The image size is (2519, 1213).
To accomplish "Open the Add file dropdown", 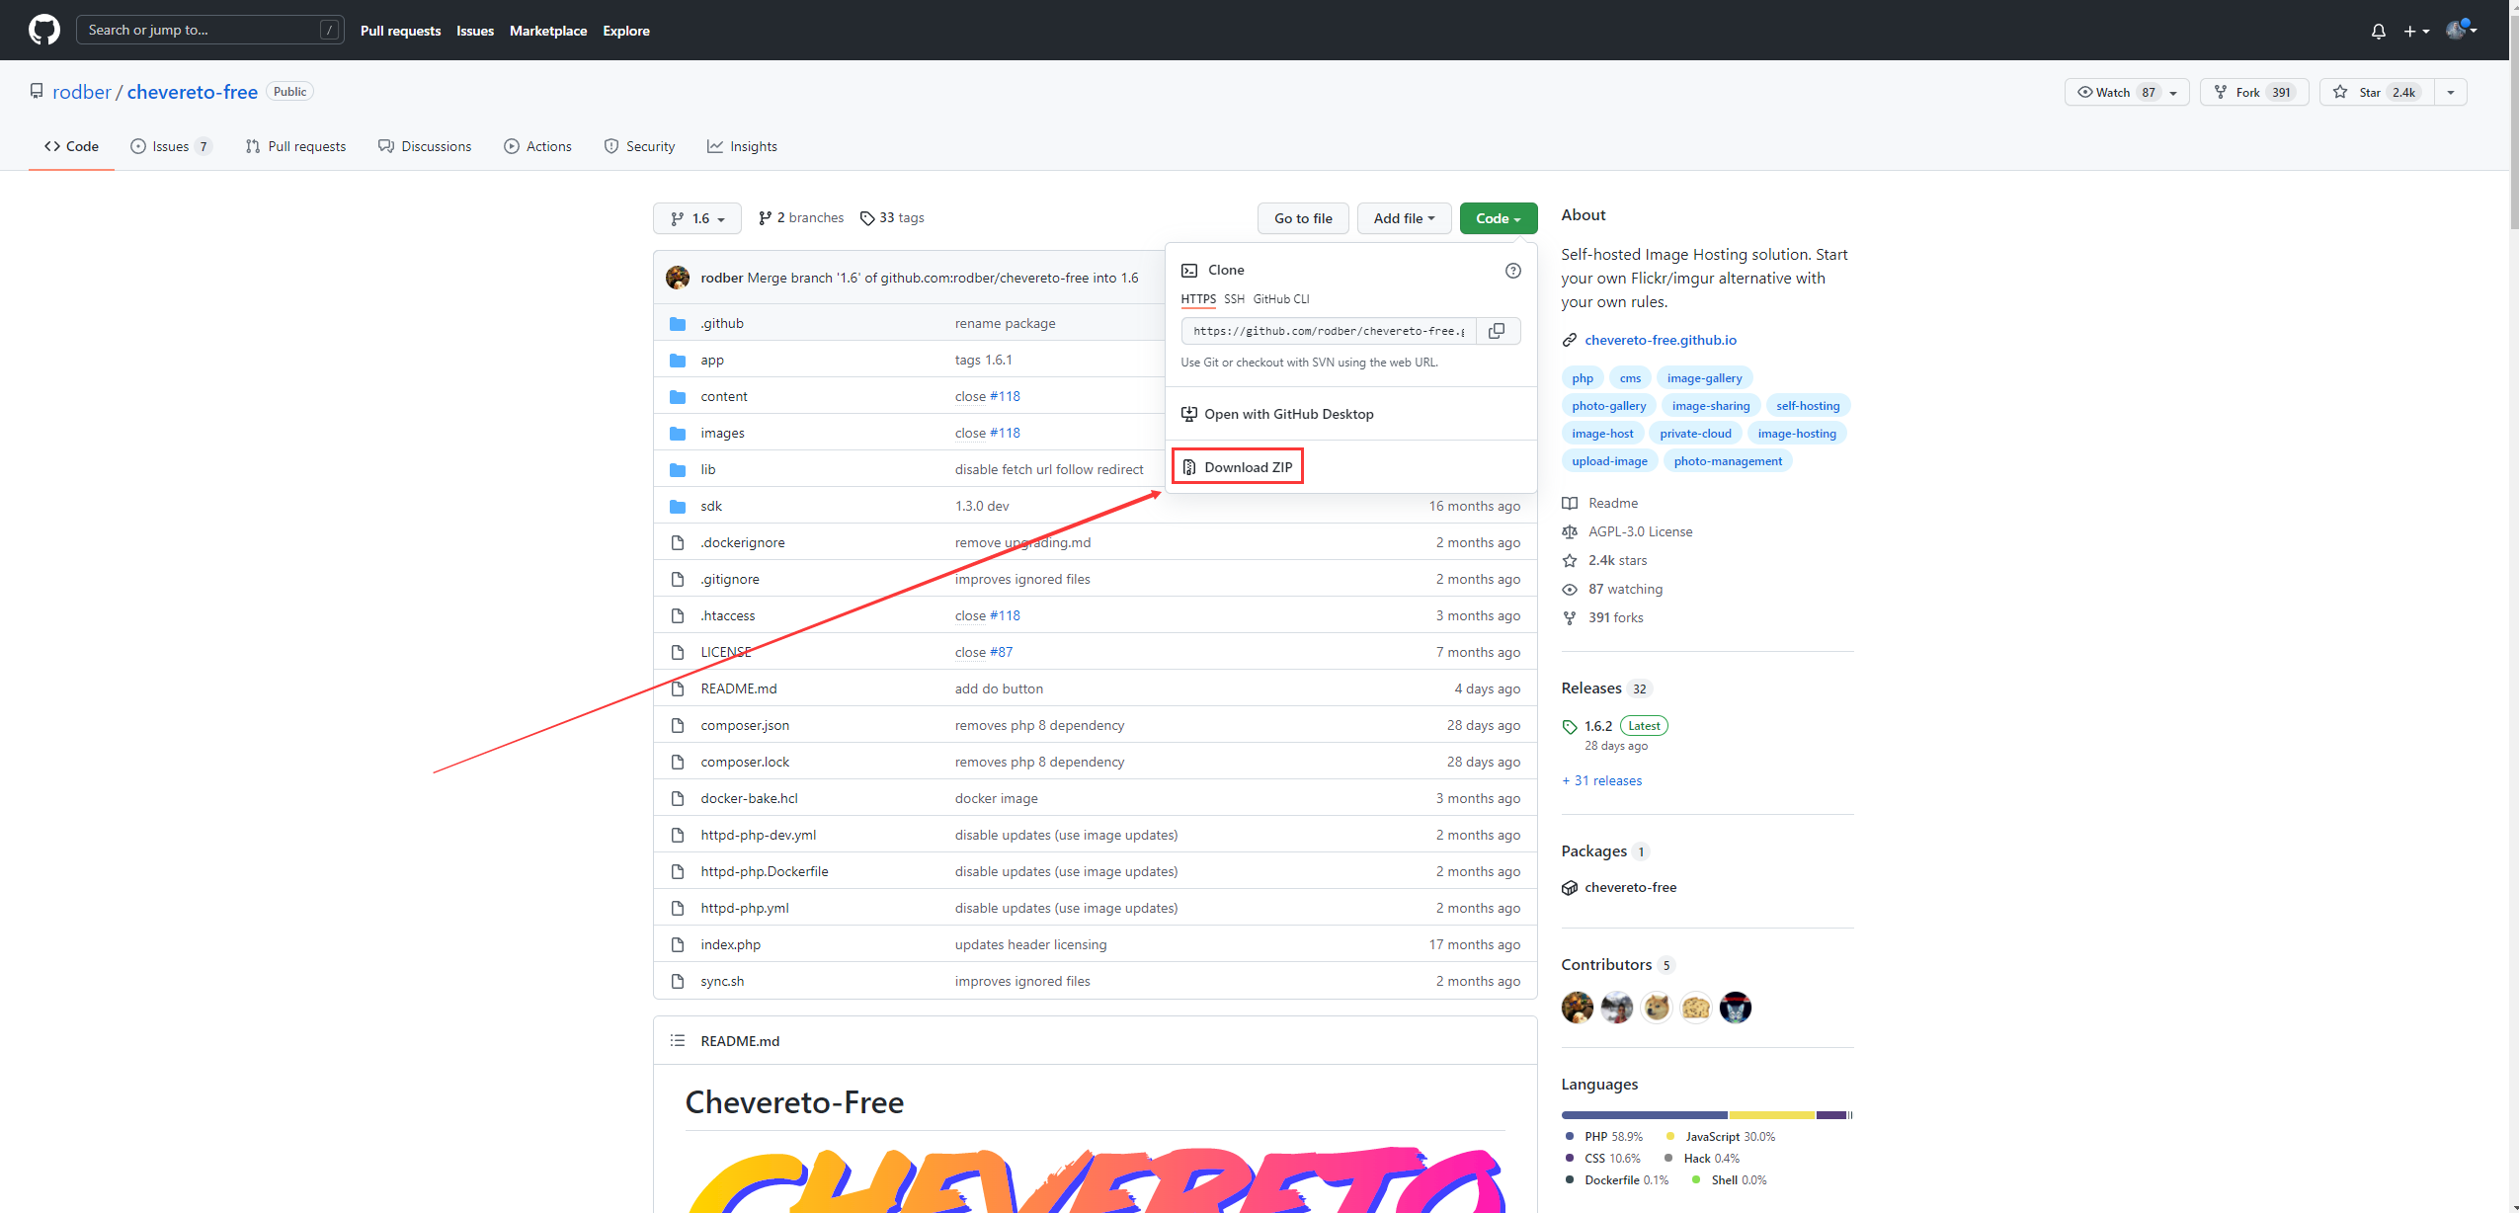I will pyautogui.click(x=1404, y=218).
